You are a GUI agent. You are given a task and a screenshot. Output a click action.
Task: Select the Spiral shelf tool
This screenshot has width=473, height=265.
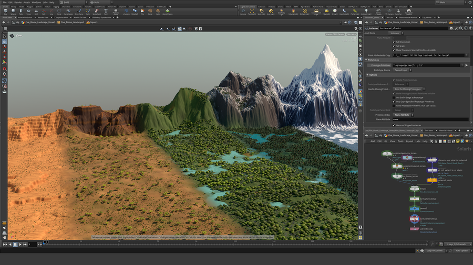(150, 12)
